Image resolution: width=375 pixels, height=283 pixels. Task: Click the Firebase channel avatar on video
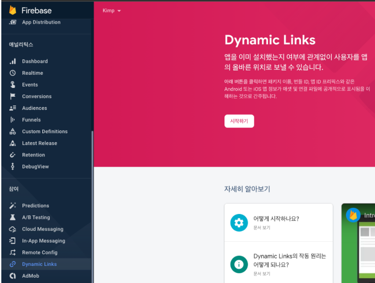(353, 215)
